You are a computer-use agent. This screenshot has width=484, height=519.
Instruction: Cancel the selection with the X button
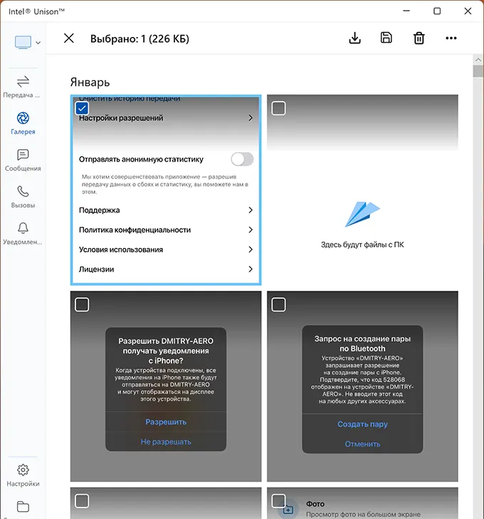click(x=69, y=38)
